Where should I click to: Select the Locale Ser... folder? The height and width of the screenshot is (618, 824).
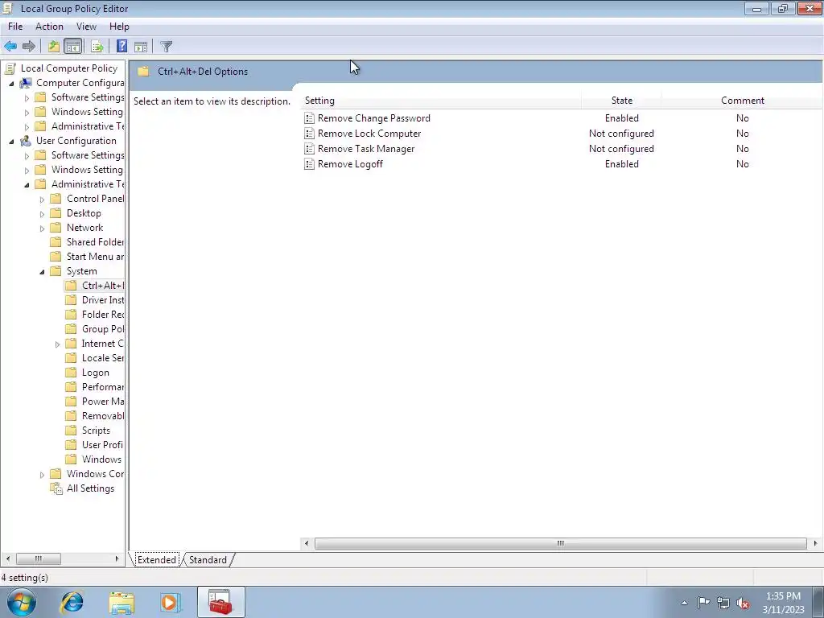click(x=103, y=358)
